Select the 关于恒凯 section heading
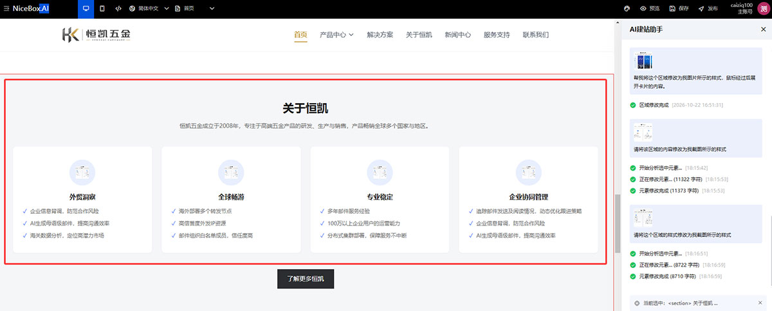 [x=306, y=108]
